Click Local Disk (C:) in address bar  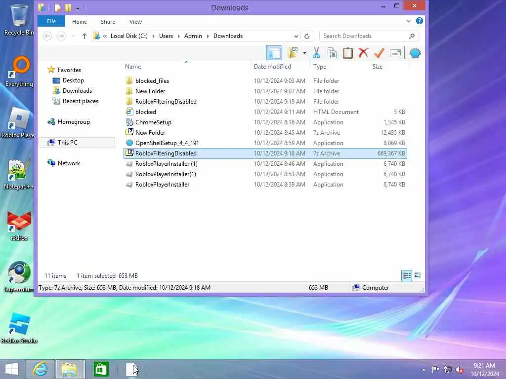click(129, 36)
